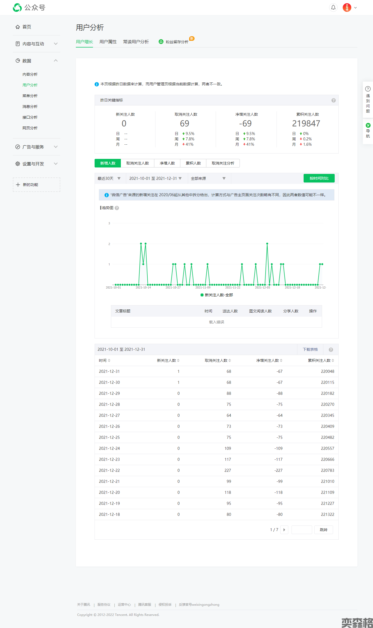
Task: Switch to the 用户属性 tab
Action: [108, 42]
